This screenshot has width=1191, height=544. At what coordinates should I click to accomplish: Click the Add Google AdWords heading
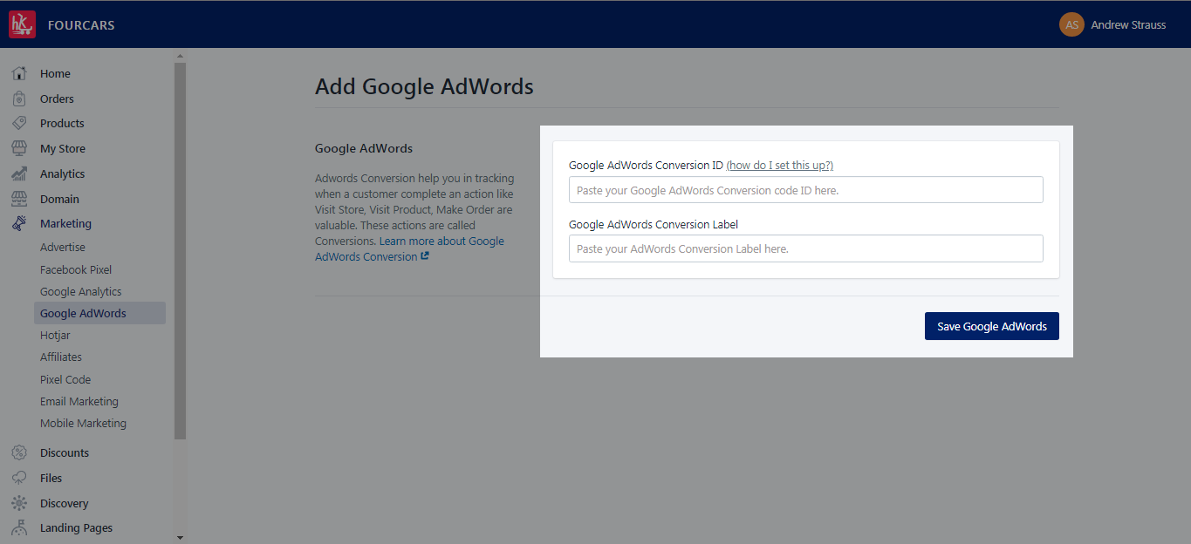424,87
